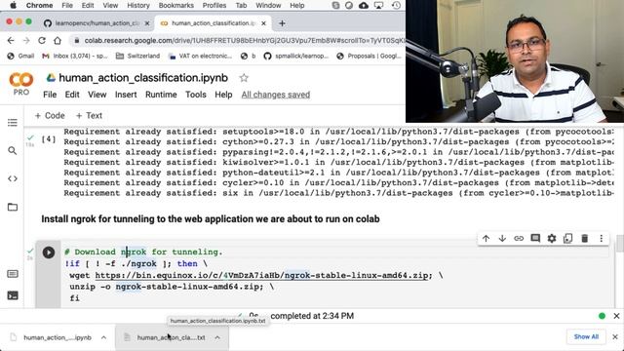This screenshot has height=351, width=624.
Task: Click All changes saved link
Action: coord(276,95)
